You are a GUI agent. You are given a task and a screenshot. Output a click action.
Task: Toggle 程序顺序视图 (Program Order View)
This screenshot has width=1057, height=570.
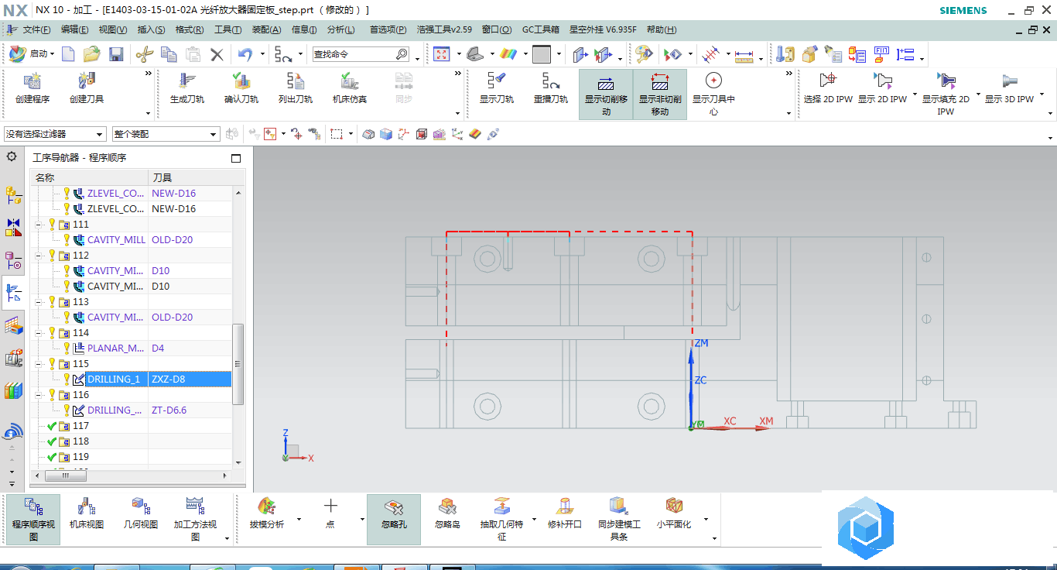(x=33, y=519)
